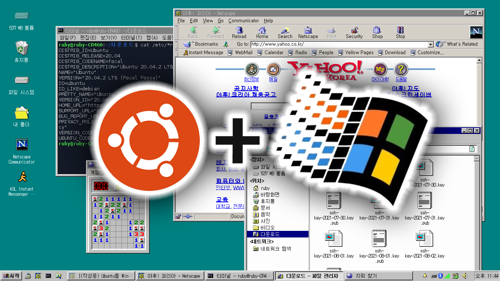
Task: Follow the 대학교 link
Action: click(x=224, y=206)
